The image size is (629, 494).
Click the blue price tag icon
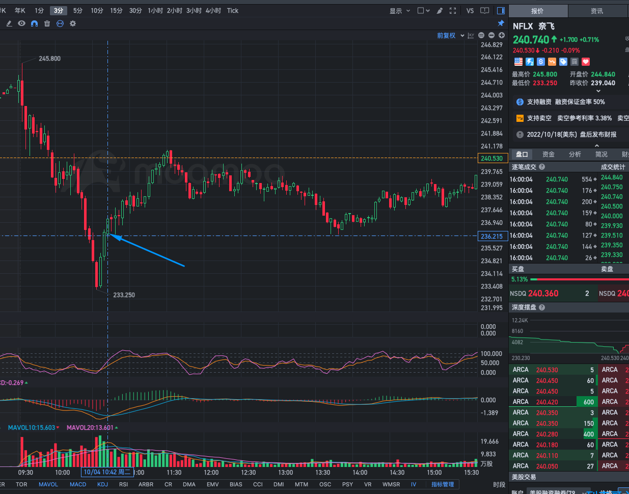[563, 62]
